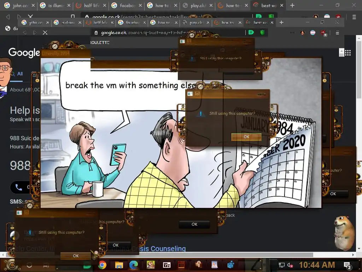Click the hamster 'Box' app in taskbar
This screenshot has height=272, width=362.
pos(151,265)
